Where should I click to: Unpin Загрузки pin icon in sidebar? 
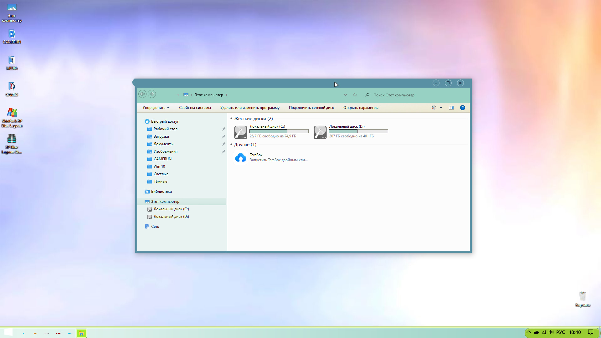click(x=223, y=136)
